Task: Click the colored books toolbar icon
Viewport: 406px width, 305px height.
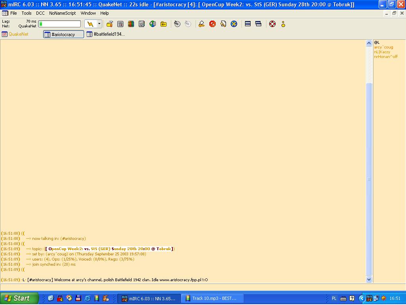Action: pos(131,24)
